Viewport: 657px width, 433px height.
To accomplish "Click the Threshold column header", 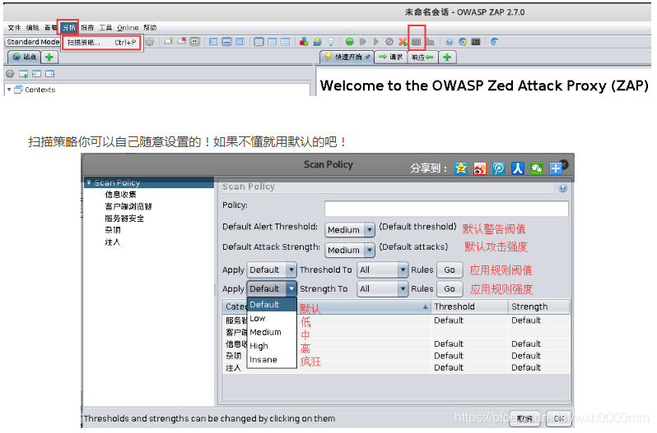I will click(x=469, y=306).
